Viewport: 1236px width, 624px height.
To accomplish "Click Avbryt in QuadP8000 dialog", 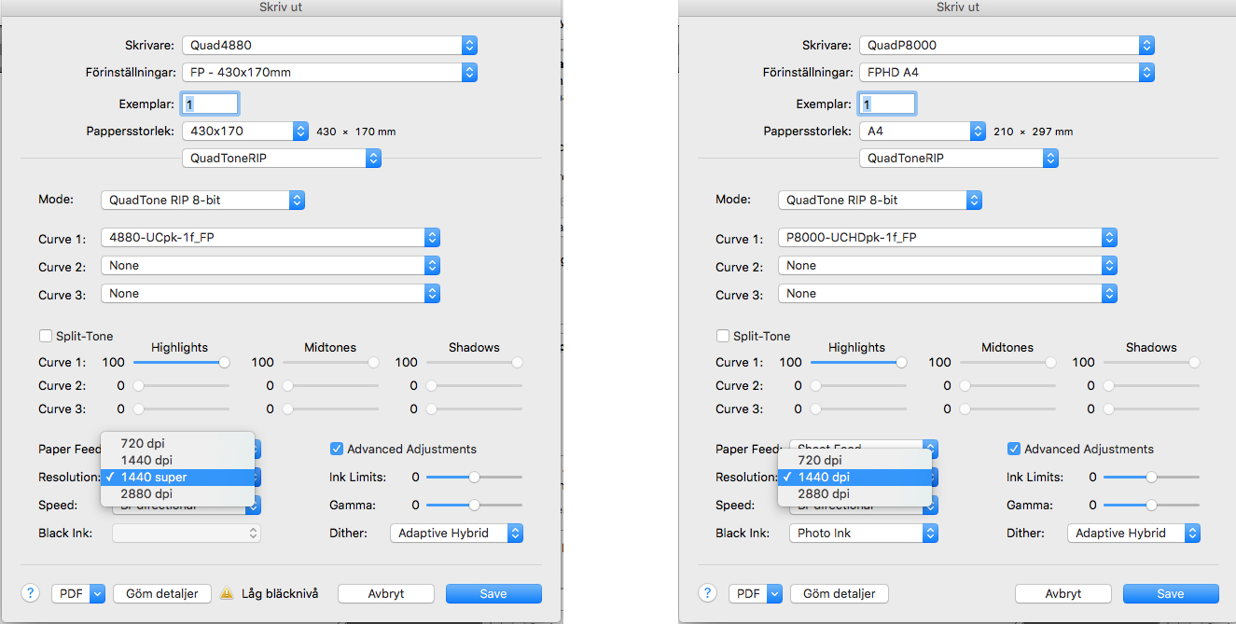I will pyautogui.click(x=1063, y=593).
